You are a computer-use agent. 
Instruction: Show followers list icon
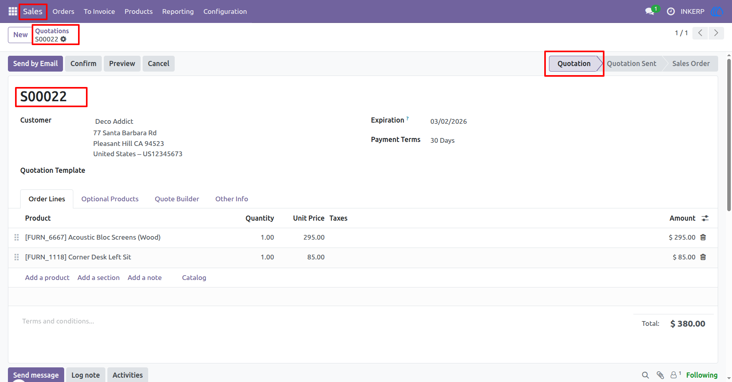tap(675, 374)
